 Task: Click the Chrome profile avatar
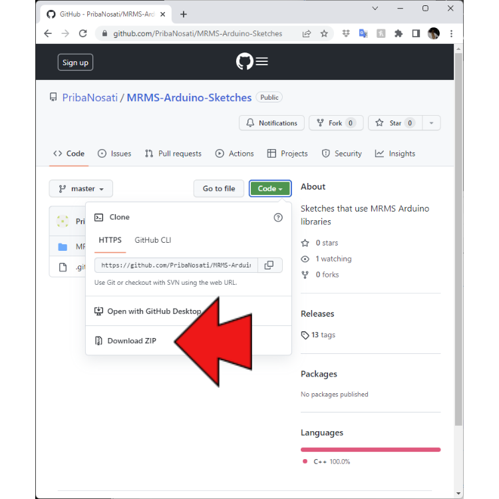point(434,33)
